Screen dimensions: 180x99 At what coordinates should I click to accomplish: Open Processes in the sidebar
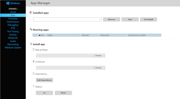click(13, 18)
